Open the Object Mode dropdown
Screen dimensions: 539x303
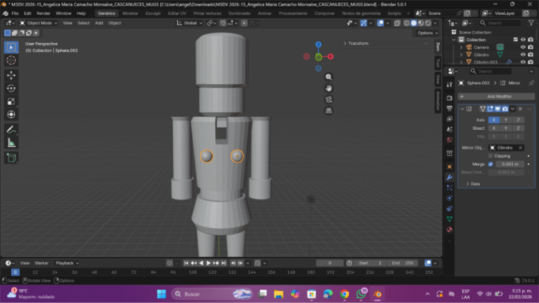(39, 23)
